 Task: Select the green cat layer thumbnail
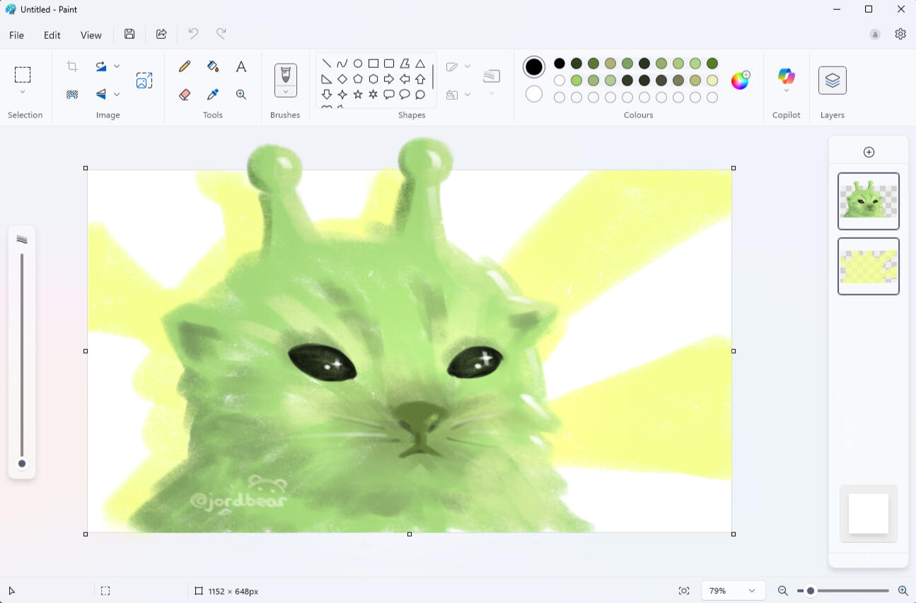coord(868,201)
